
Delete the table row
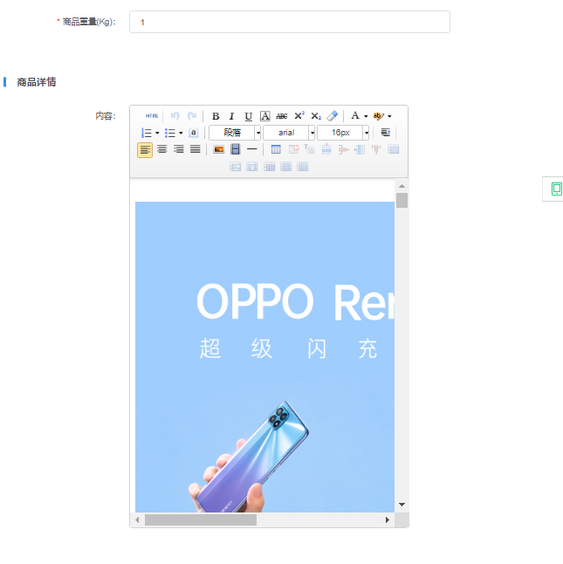(x=343, y=149)
